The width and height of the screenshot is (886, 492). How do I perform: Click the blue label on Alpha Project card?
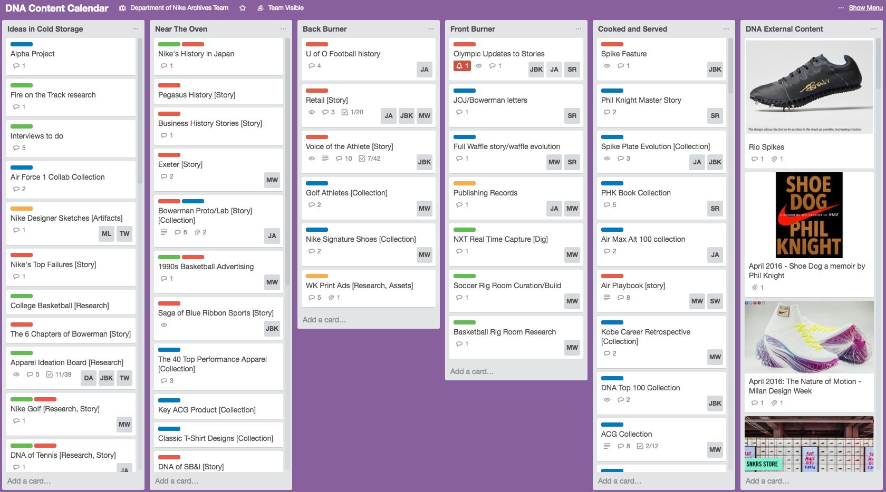pyautogui.click(x=22, y=44)
